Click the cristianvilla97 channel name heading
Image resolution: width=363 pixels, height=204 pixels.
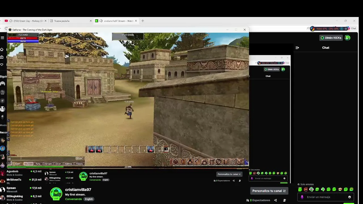point(78,190)
